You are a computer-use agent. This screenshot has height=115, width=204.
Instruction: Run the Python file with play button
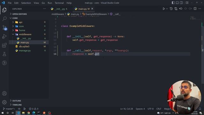coord(164,9)
